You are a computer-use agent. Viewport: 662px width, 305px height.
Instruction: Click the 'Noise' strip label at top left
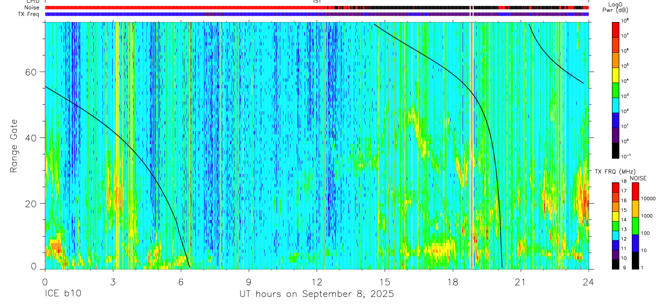[x=31, y=8]
